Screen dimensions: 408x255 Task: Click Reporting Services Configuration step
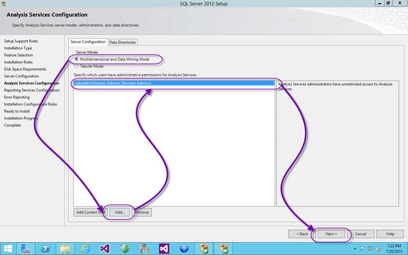tap(32, 90)
